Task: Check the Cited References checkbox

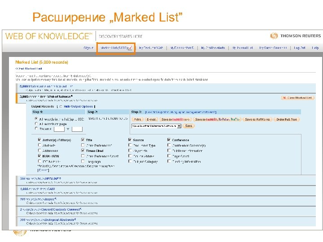Action: pyautogui.click(x=83, y=145)
